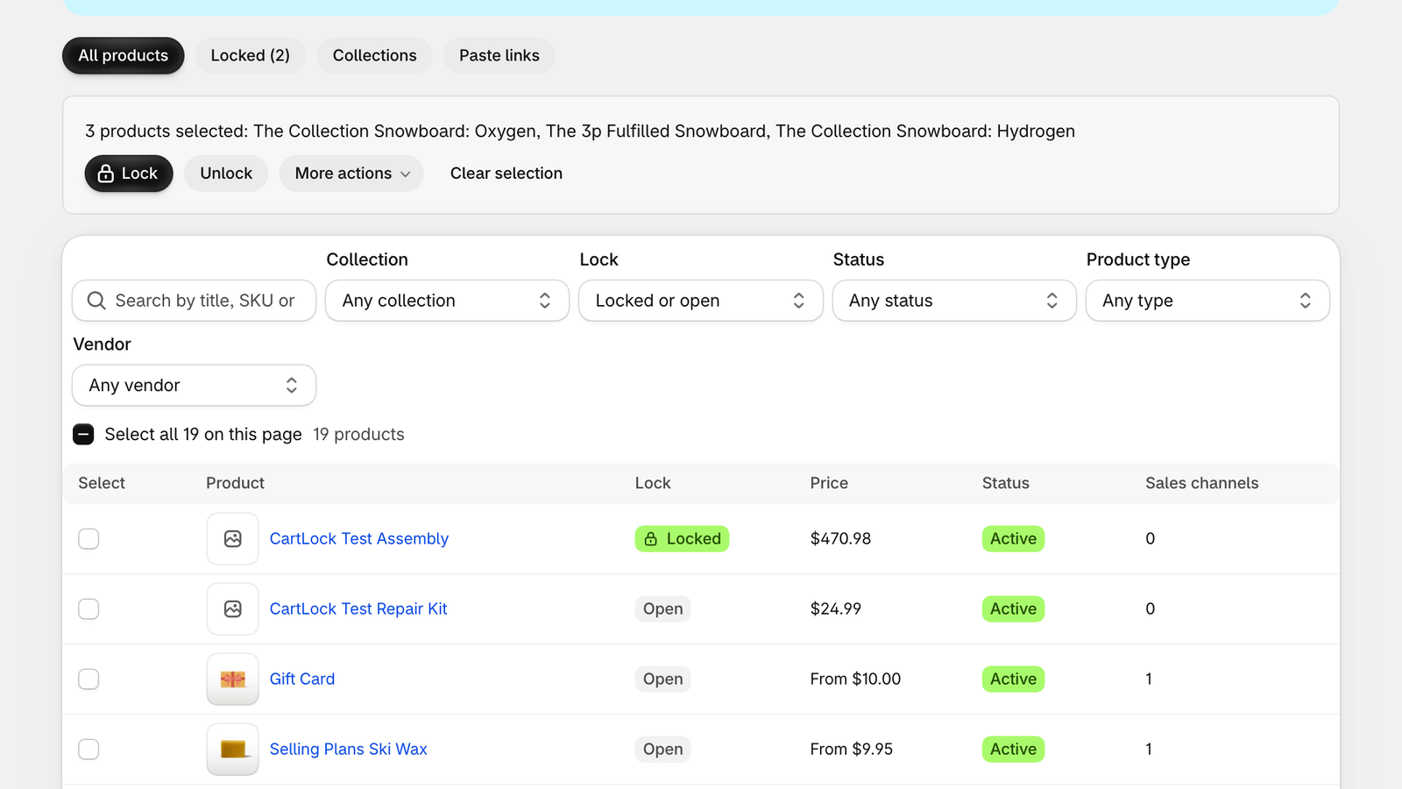Open the CartLock Test Assembly product link
This screenshot has height=789, width=1402.
[359, 539]
